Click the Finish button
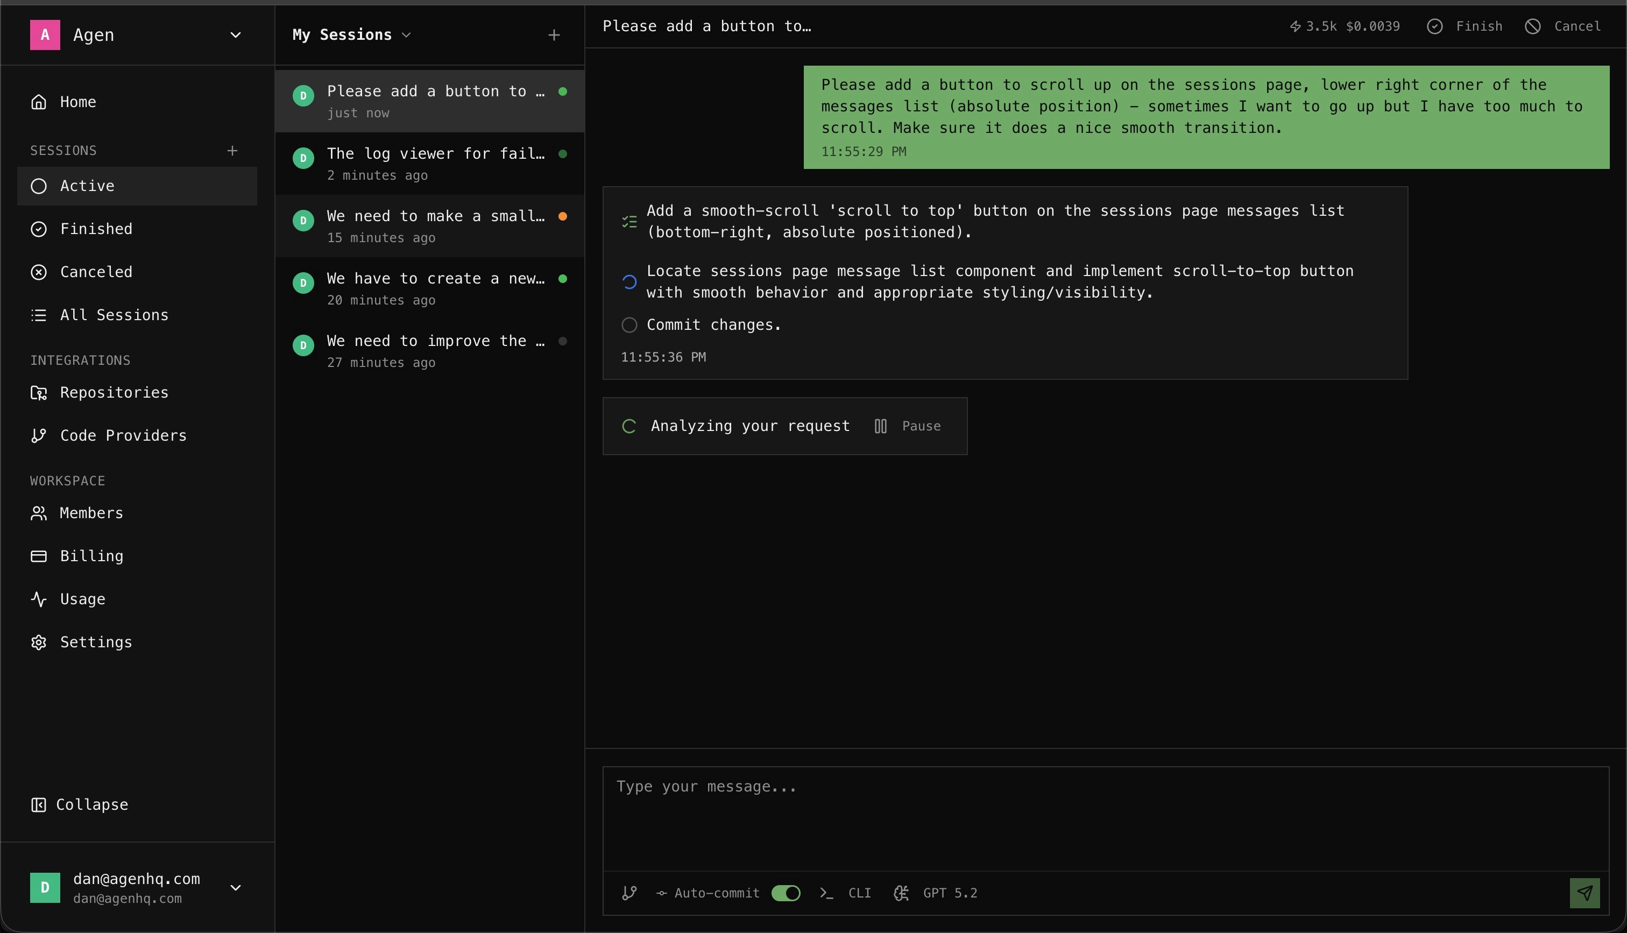Viewport: 1627px width, 933px height. [1465, 26]
